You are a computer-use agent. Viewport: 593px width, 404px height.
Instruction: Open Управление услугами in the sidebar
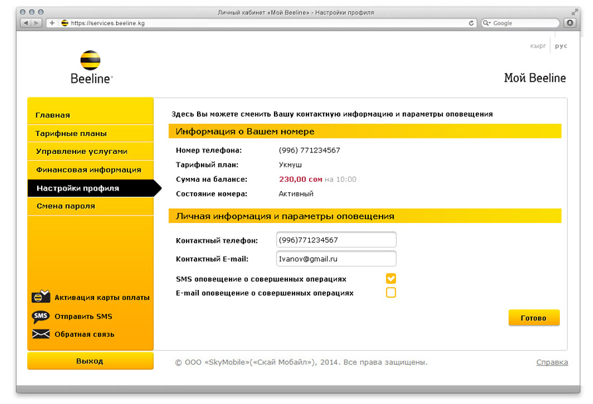[90, 151]
